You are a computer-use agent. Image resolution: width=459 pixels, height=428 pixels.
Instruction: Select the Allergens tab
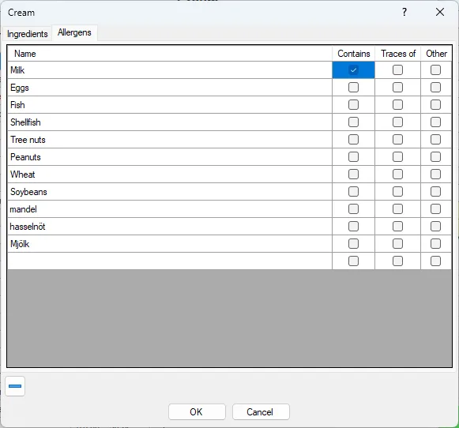click(74, 32)
